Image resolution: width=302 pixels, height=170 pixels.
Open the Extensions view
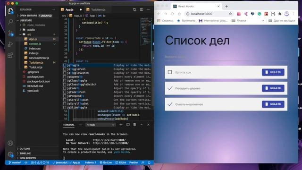(x=10, y=55)
